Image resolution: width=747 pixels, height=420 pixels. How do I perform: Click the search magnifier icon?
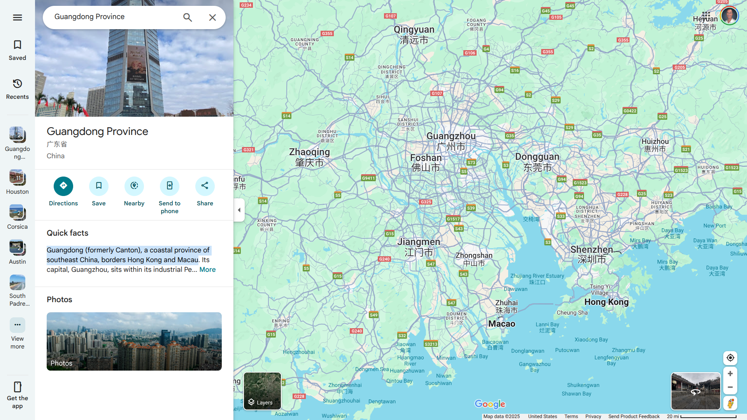pos(188,17)
